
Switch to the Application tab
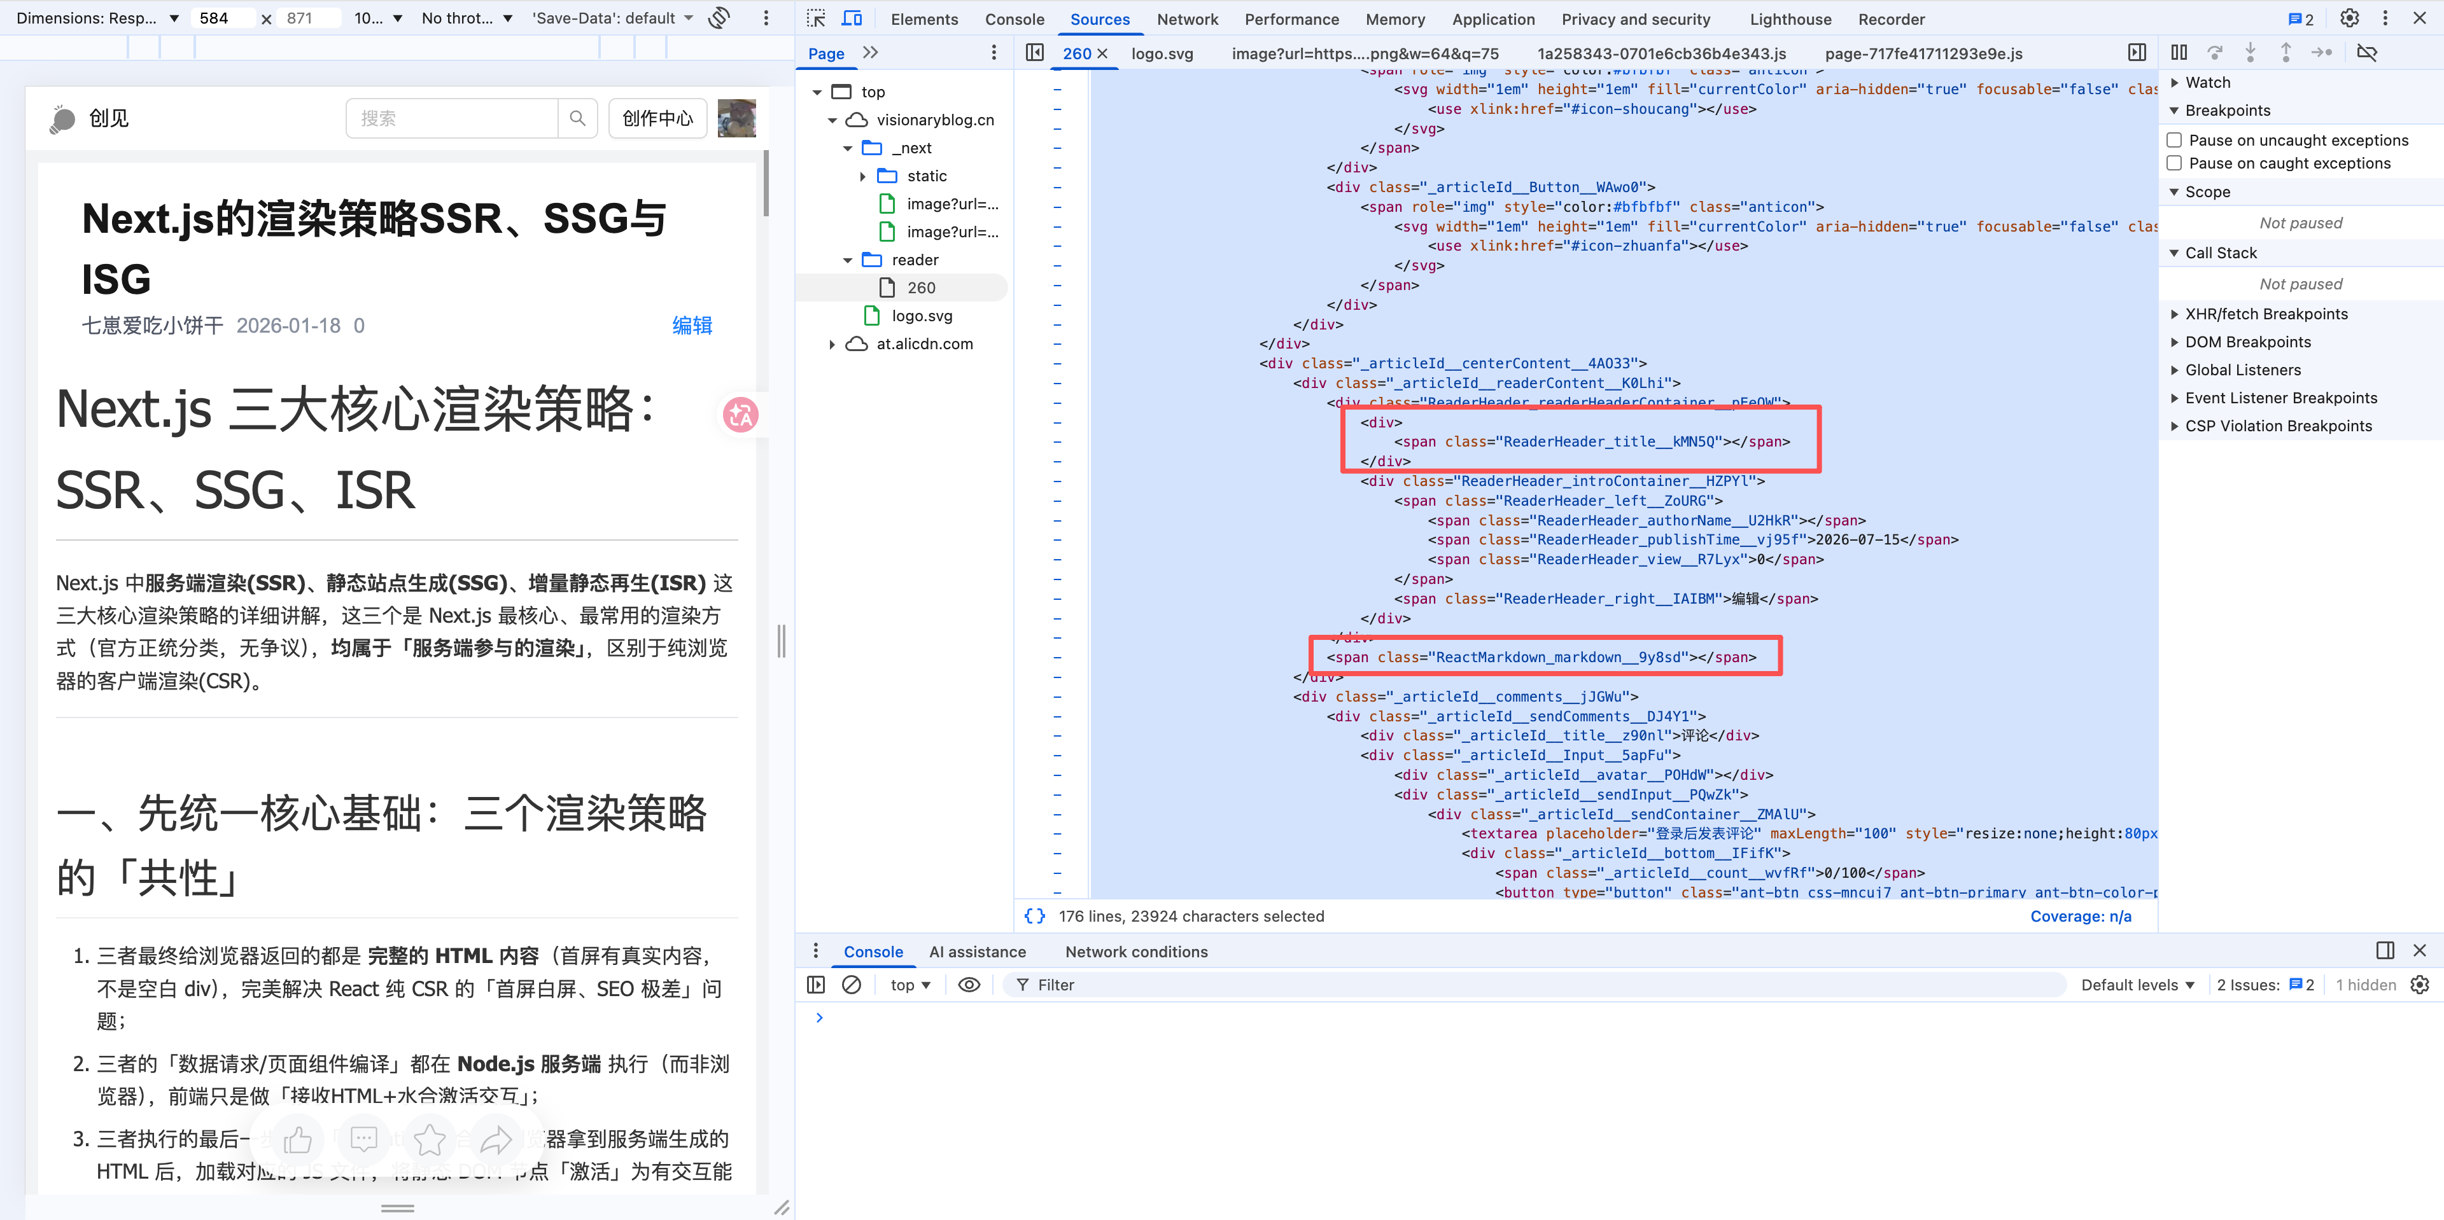[x=1492, y=19]
